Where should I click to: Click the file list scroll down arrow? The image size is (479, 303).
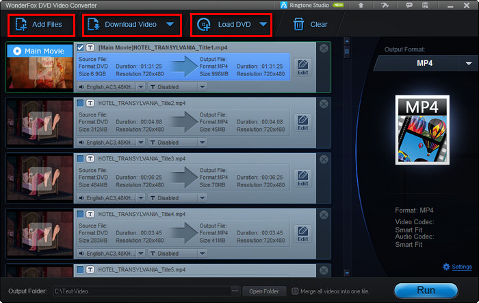click(347, 272)
